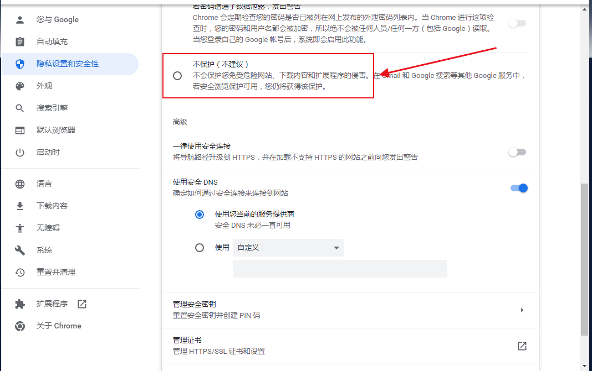Viewport: 592px width, 371px height.
Task: Open the 关于 Chrome page
Action: point(70,326)
